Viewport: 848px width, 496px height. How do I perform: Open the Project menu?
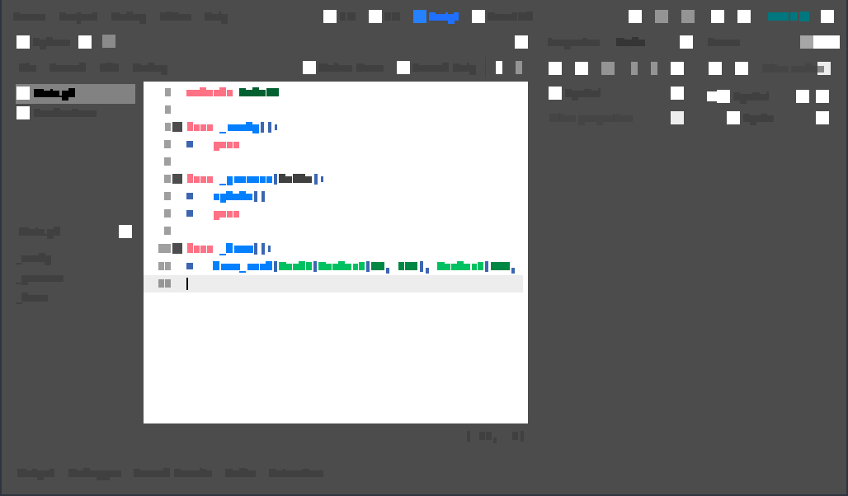(78, 16)
